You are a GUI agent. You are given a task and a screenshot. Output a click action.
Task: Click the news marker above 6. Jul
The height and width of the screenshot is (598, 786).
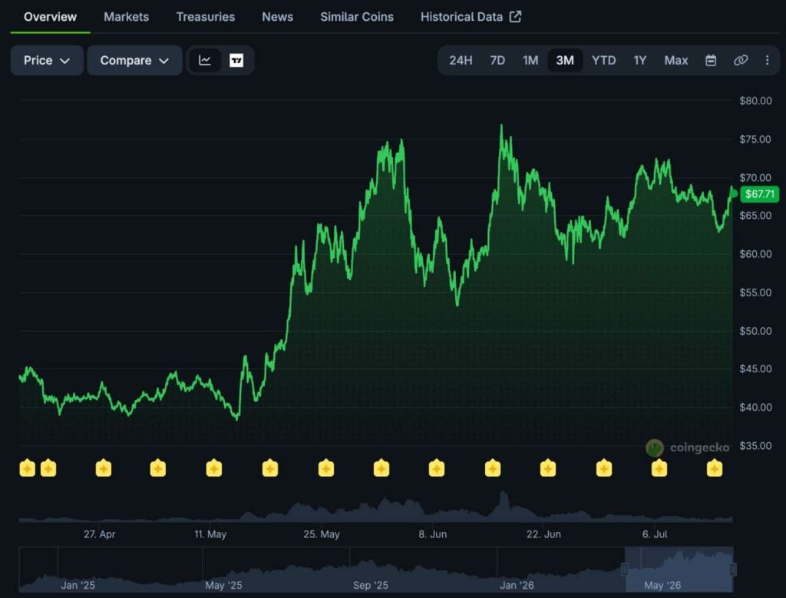(659, 468)
